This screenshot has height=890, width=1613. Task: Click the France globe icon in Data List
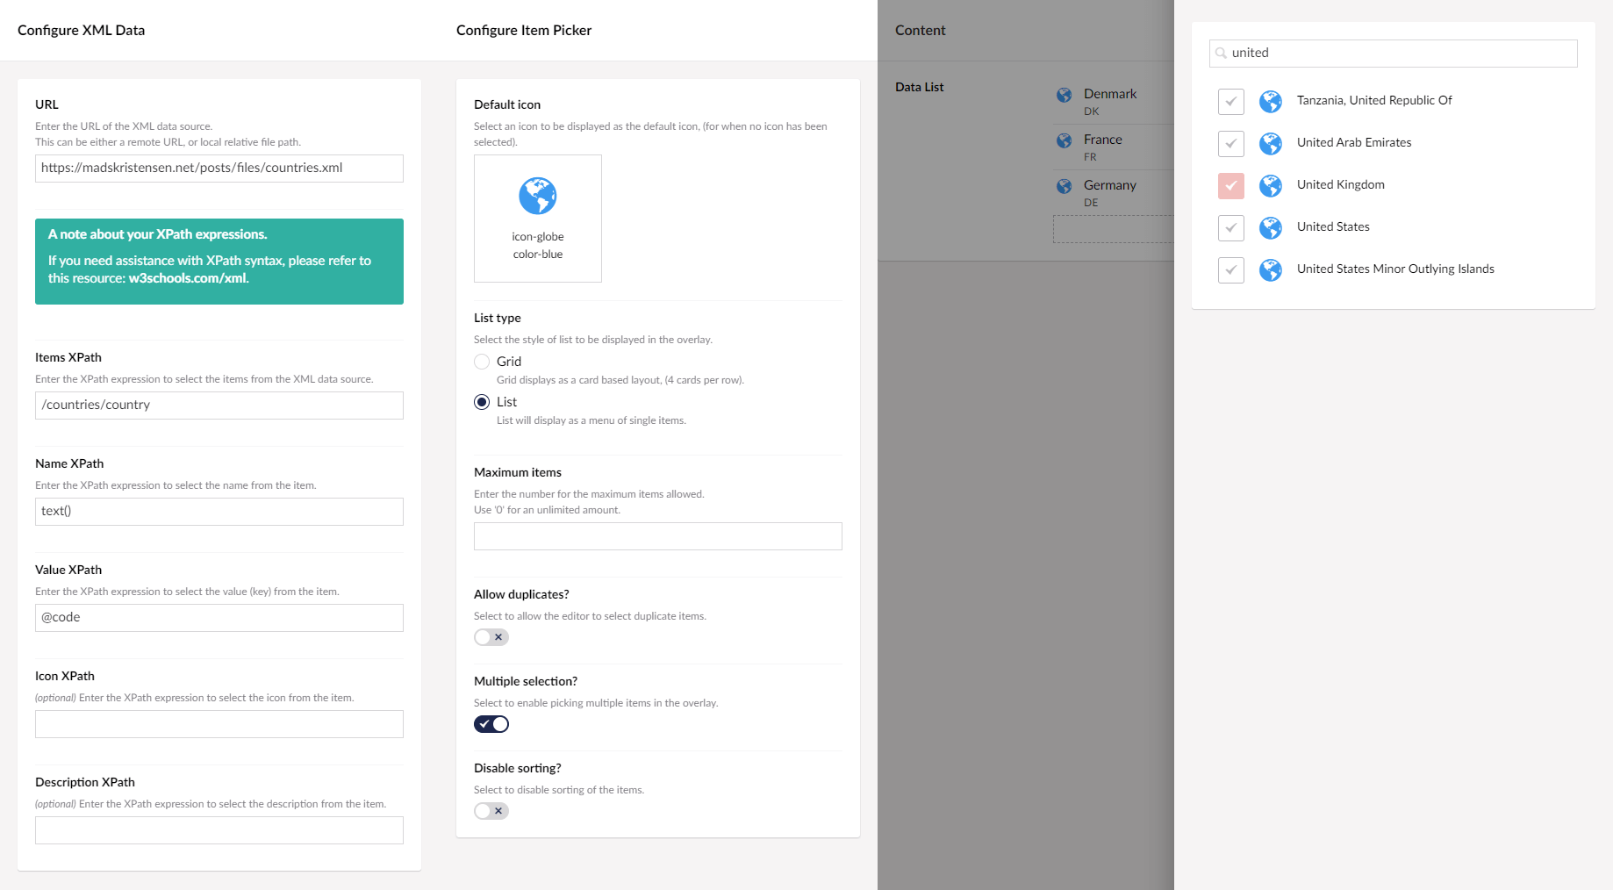pos(1065,140)
